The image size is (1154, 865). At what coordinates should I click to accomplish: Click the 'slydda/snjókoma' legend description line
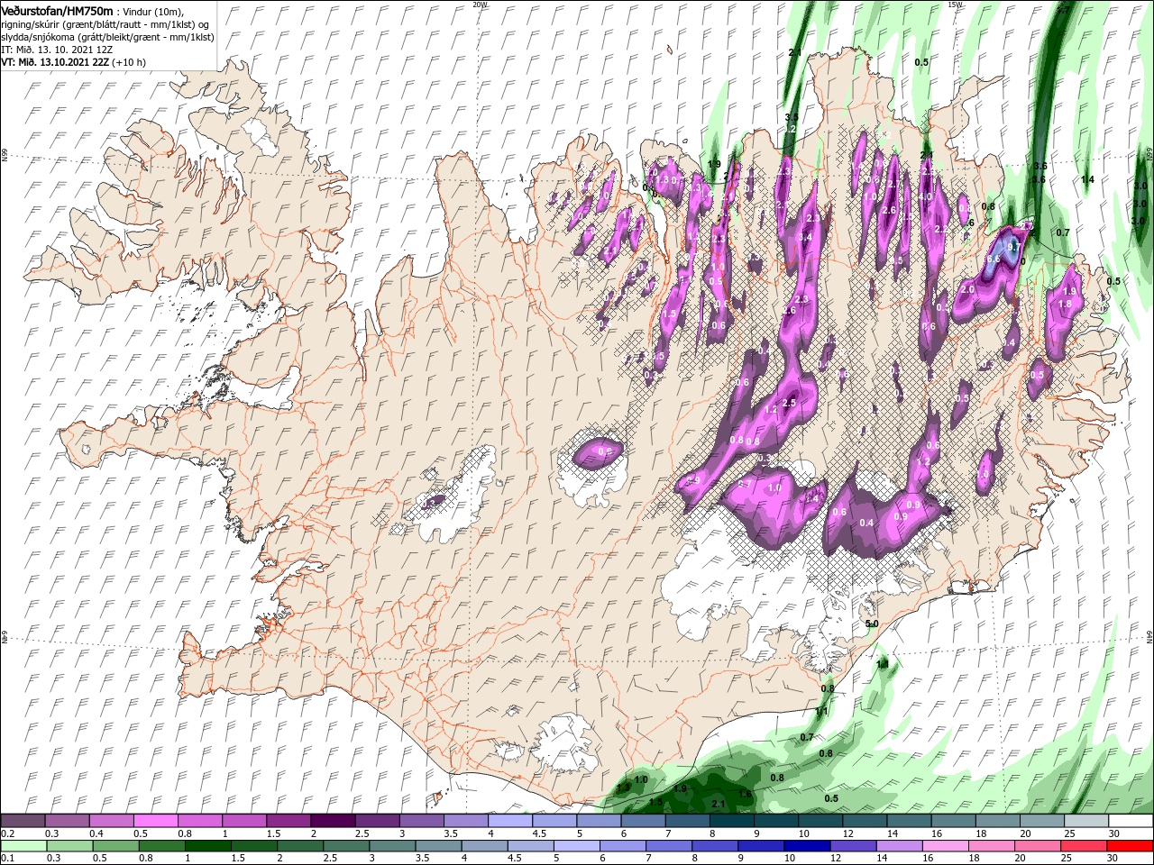107,37
